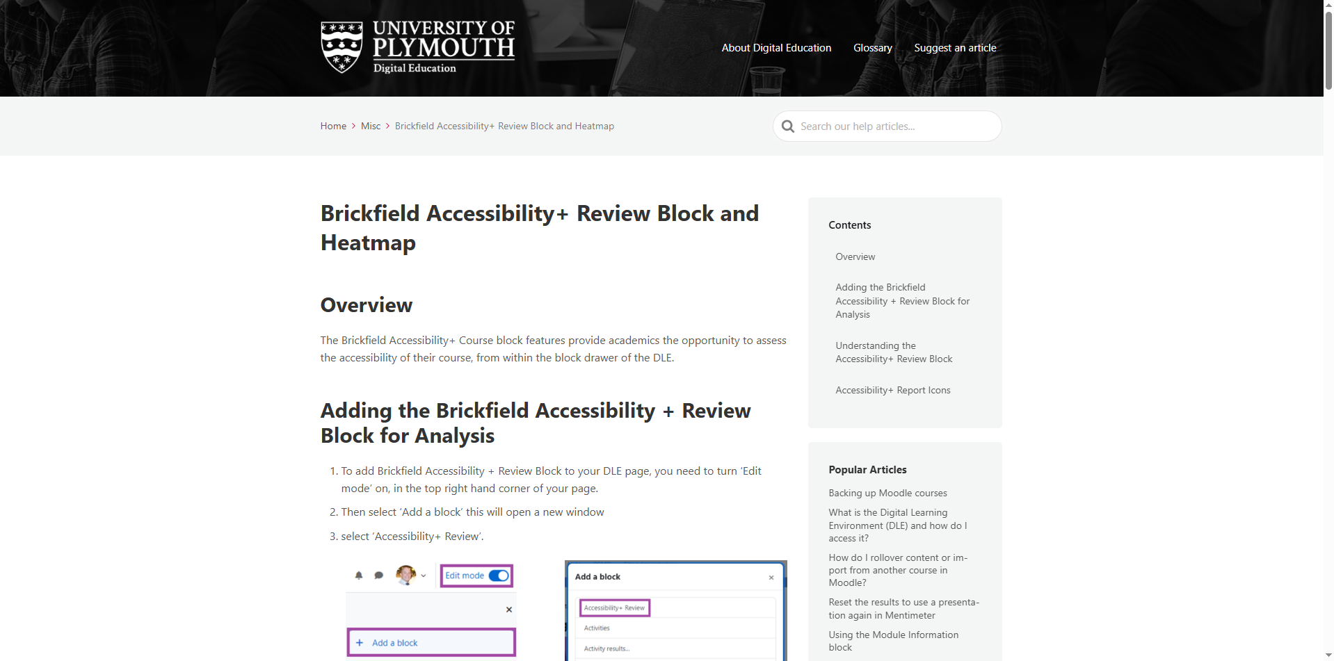The image size is (1334, 661).
Task: Jump to Adding the Brickfield Accessibility section
Action: pos(902,301)
